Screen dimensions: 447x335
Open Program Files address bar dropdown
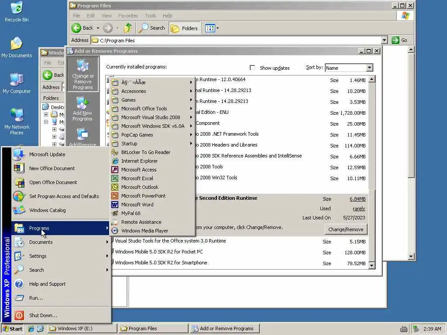point(384,40)
